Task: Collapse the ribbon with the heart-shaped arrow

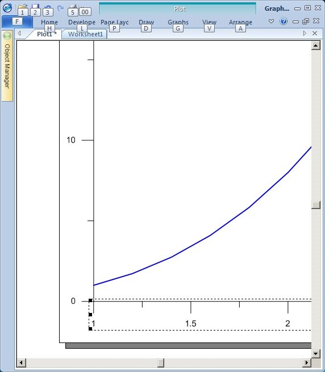Action: click(271, 22)
